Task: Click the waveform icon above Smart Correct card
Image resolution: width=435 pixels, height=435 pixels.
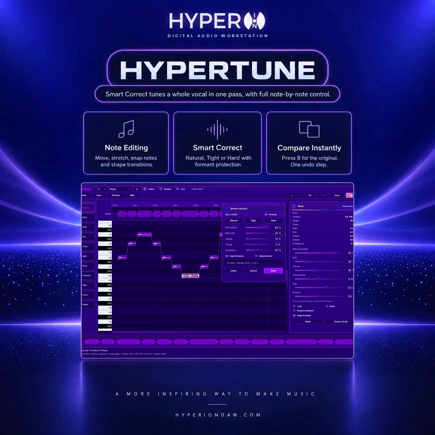Action: click(217, 130)
